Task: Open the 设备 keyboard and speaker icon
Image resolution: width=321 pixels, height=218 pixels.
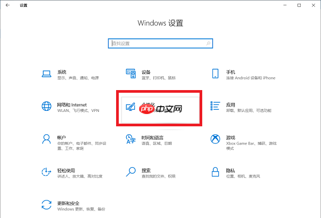Action: 131,74
